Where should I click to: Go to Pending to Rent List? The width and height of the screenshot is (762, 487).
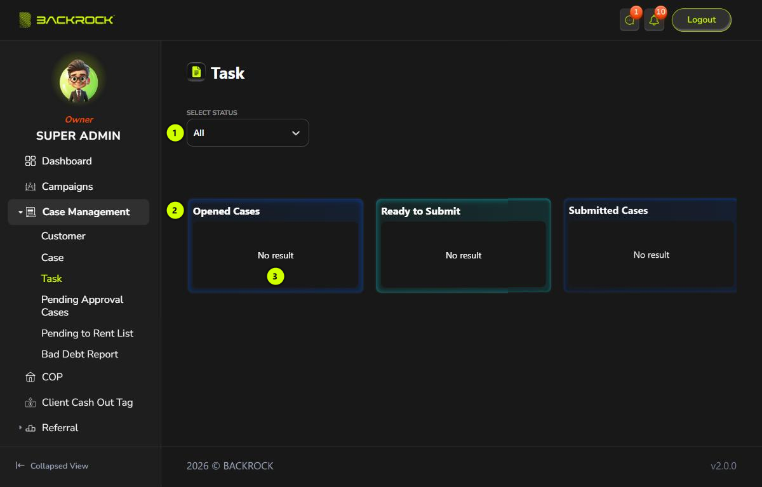88,333
